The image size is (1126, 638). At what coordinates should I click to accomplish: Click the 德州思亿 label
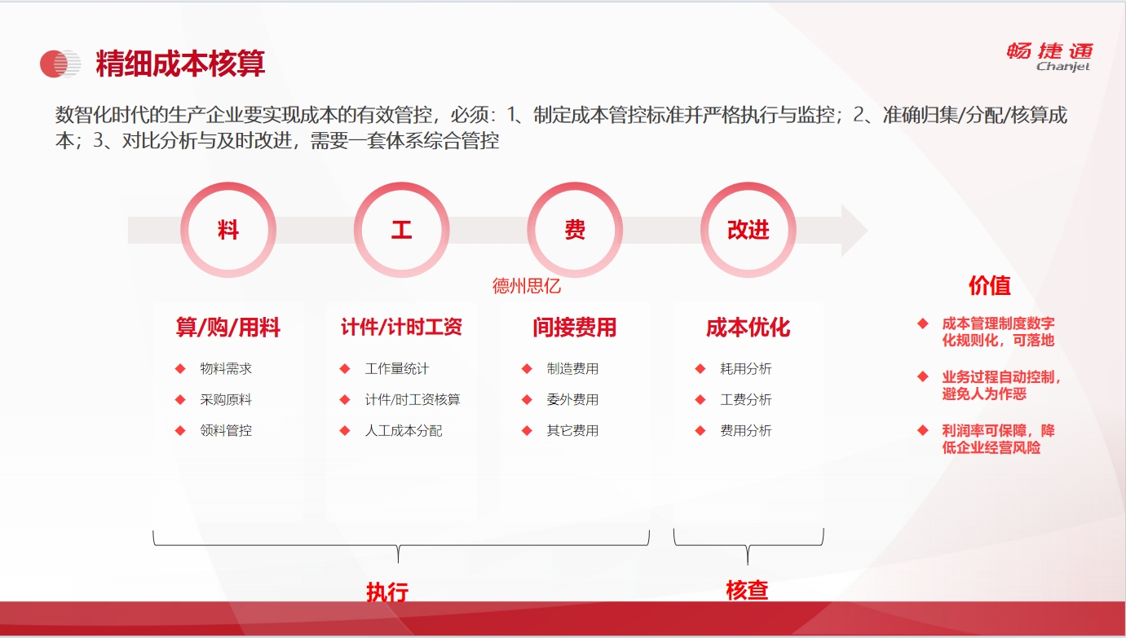[x=527, y=286]
